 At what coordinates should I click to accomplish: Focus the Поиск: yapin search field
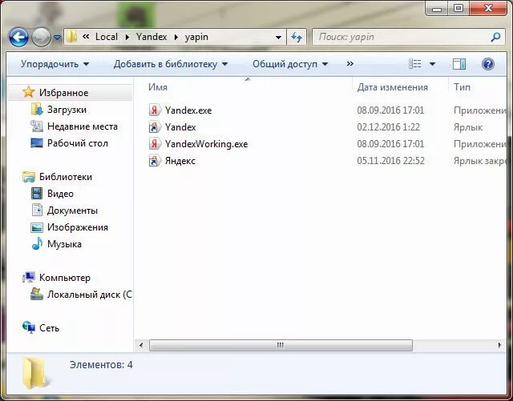click(x=402, y=37)
